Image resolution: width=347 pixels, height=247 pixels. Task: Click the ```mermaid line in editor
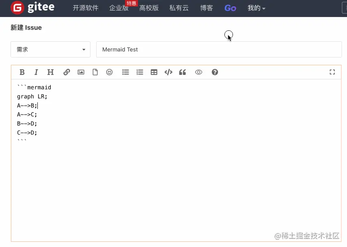[34, 87]
